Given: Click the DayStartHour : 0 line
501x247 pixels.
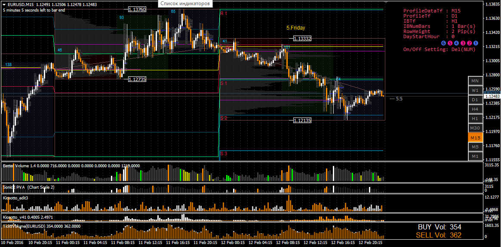Looking at the screenshot, I should [429, 36].
